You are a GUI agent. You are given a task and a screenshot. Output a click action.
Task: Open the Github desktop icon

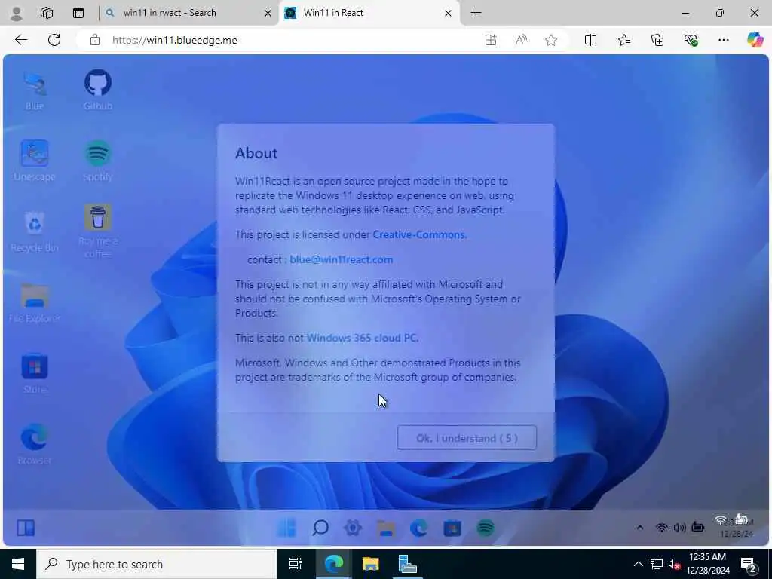97,90
